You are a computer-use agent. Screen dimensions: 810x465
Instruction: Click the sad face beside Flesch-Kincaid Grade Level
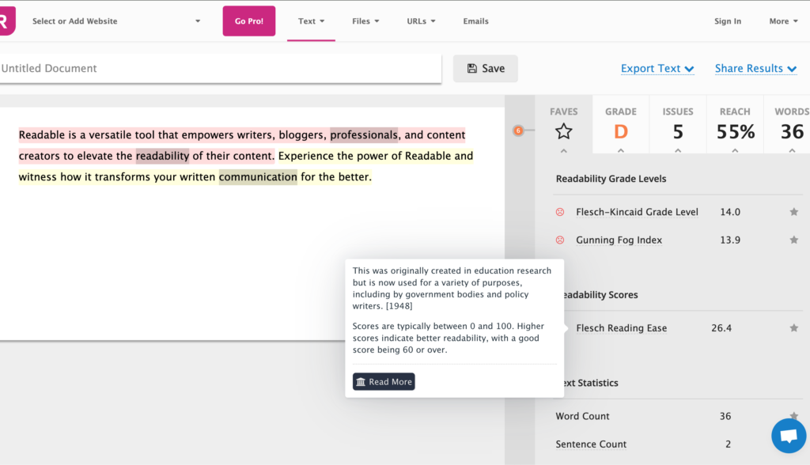pyautogui.click(x=561, y=212)
